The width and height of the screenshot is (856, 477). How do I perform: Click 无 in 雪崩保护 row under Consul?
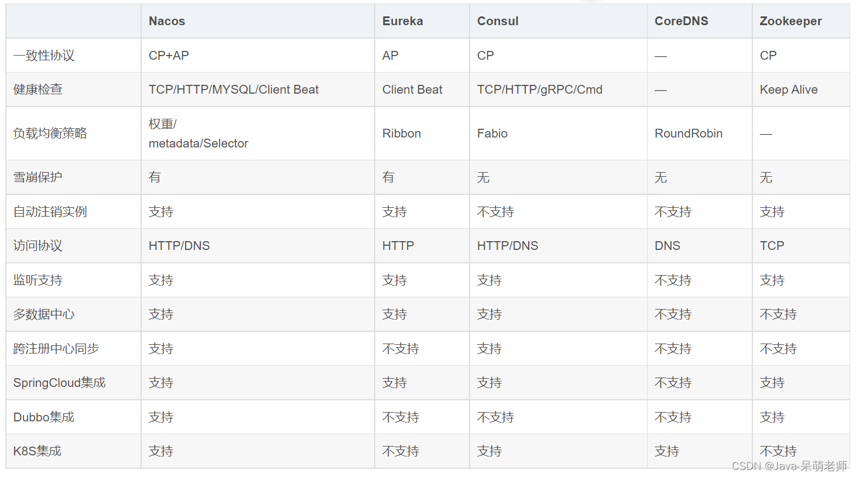coord(483,177)
